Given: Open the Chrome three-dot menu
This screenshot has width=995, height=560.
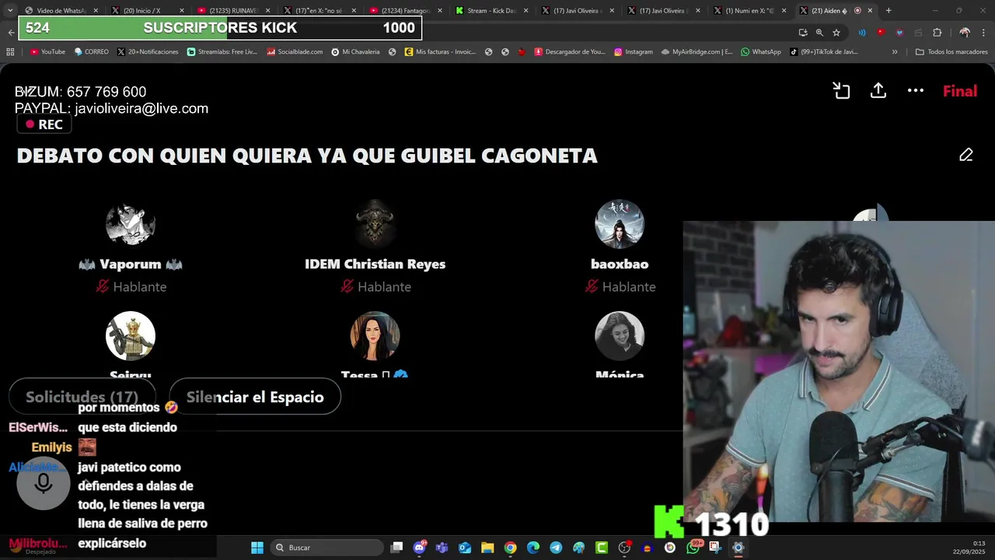Looking at the screenshot, I should (x=984, y=33).
